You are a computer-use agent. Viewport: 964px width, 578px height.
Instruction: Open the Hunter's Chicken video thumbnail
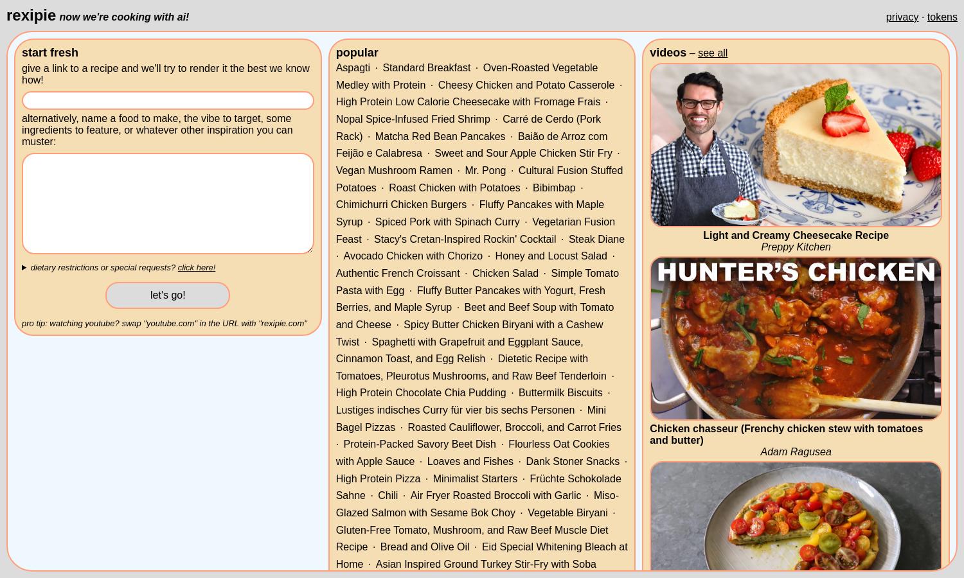[x=796, y=338]
